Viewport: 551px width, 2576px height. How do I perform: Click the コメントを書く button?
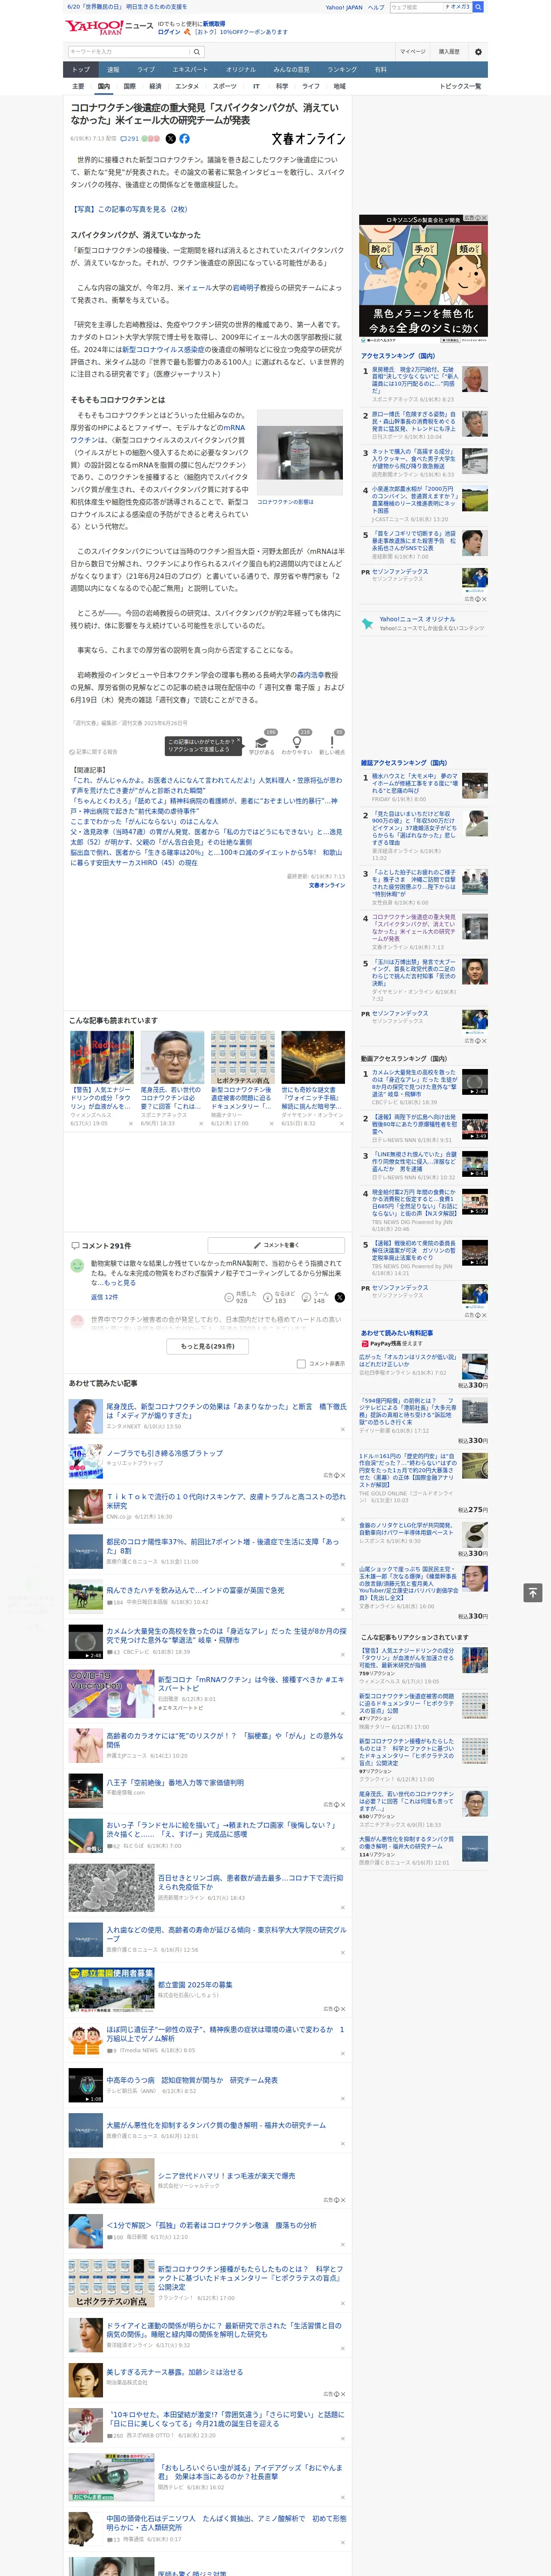tap(277, 1245)
